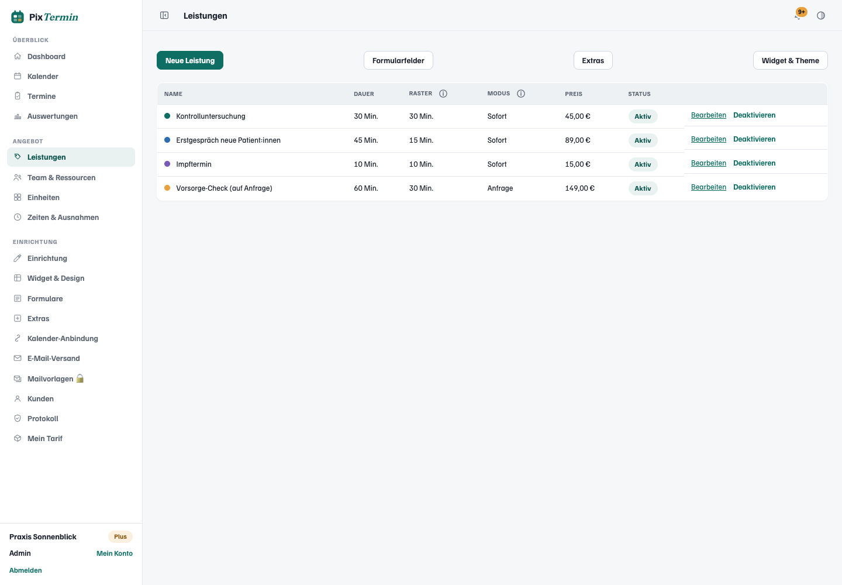Click the PixTermin logo icon
The image size is (842, 585).
coord(18,17)
